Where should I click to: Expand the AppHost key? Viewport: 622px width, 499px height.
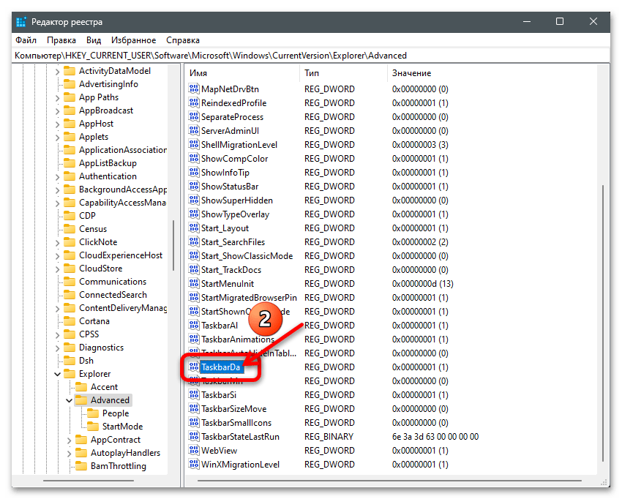57,124
